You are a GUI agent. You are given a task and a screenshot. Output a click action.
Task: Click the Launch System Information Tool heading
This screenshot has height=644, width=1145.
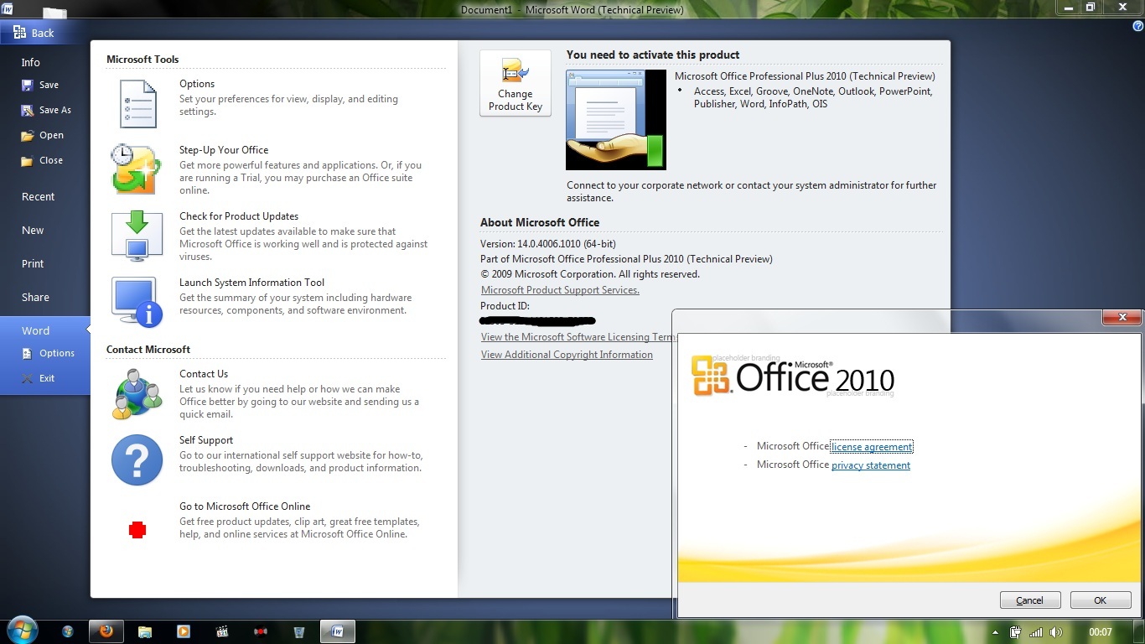[251, 283]
